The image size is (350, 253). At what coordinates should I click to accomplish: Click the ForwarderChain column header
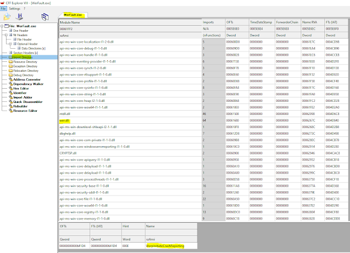pyautogui.click(x=288, y=22)
